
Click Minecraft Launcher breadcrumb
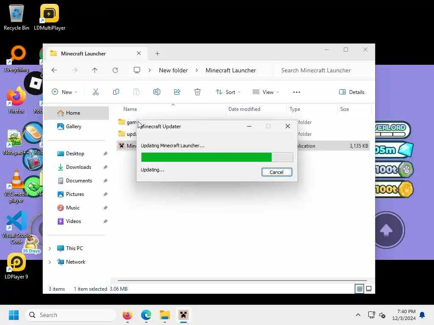tap(231, 70)
